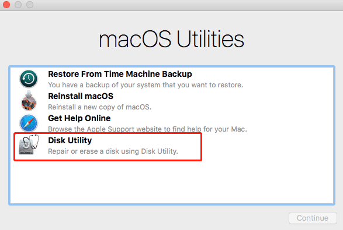Click 'Repair or erase a disk' description
This screenshot has width=343, height=230.
(113, 151)
